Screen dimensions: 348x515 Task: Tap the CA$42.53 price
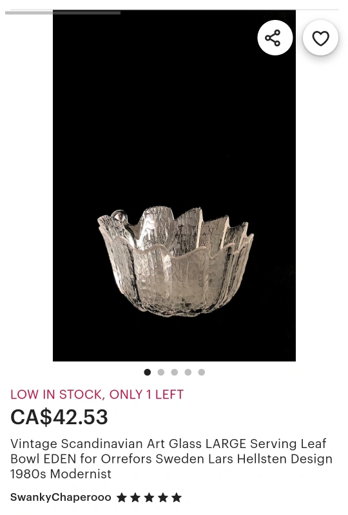pos(59,417)
